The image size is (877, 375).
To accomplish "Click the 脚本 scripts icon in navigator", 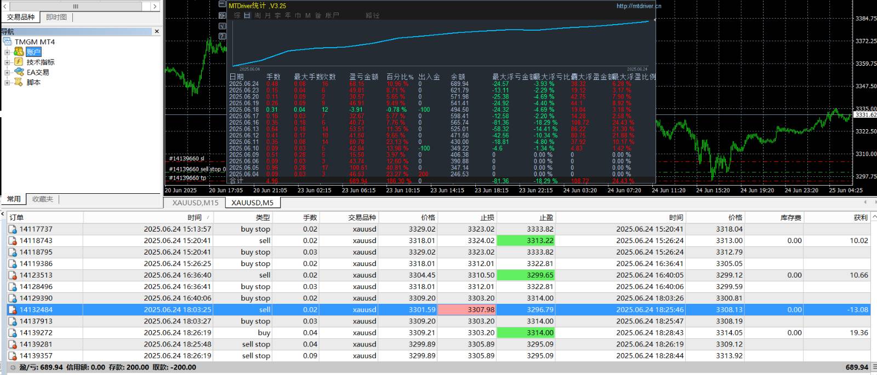I will click(19, 82).
